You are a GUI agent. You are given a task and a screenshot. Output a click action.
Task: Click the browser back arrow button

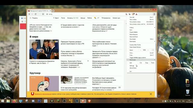point(29,14)
